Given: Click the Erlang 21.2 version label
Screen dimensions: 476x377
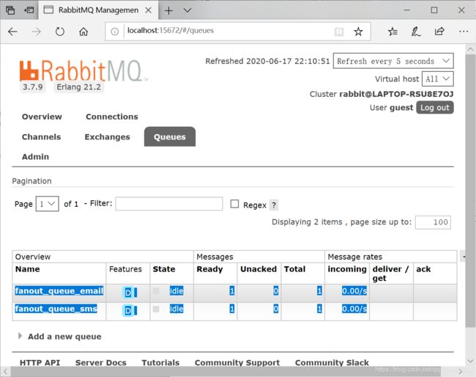Looking at the screenshot, I should (x=78, y=87).
